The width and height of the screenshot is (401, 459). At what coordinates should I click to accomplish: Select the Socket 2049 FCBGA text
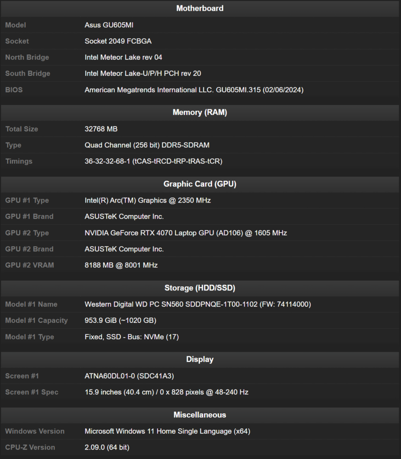tap(118, 41)
